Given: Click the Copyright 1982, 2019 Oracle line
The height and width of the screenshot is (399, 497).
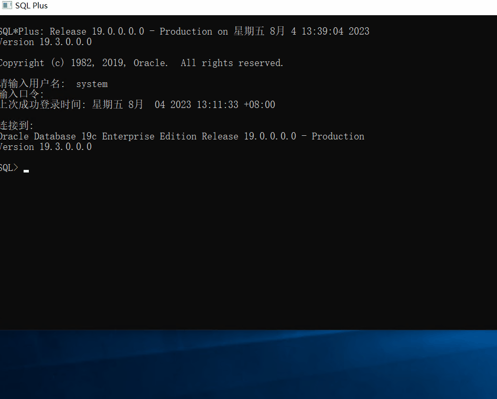Looking at the screenshot, I should tap(142, 63).
